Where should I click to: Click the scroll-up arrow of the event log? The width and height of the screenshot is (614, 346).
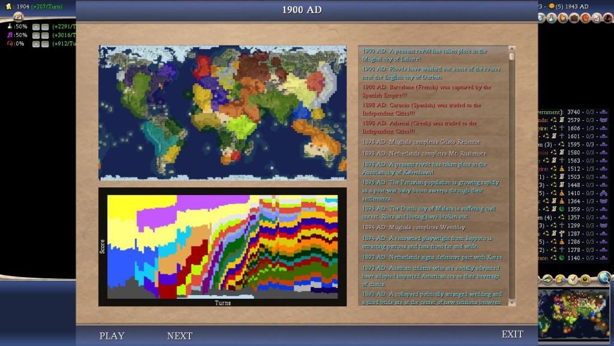[x=511, y=49]
